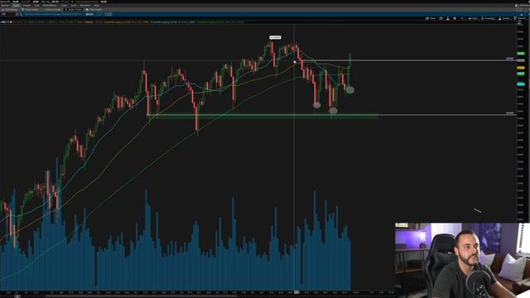Screen dimensions: 530x298
Task: Click the topmost green price bubble
Action: (521, 53)
